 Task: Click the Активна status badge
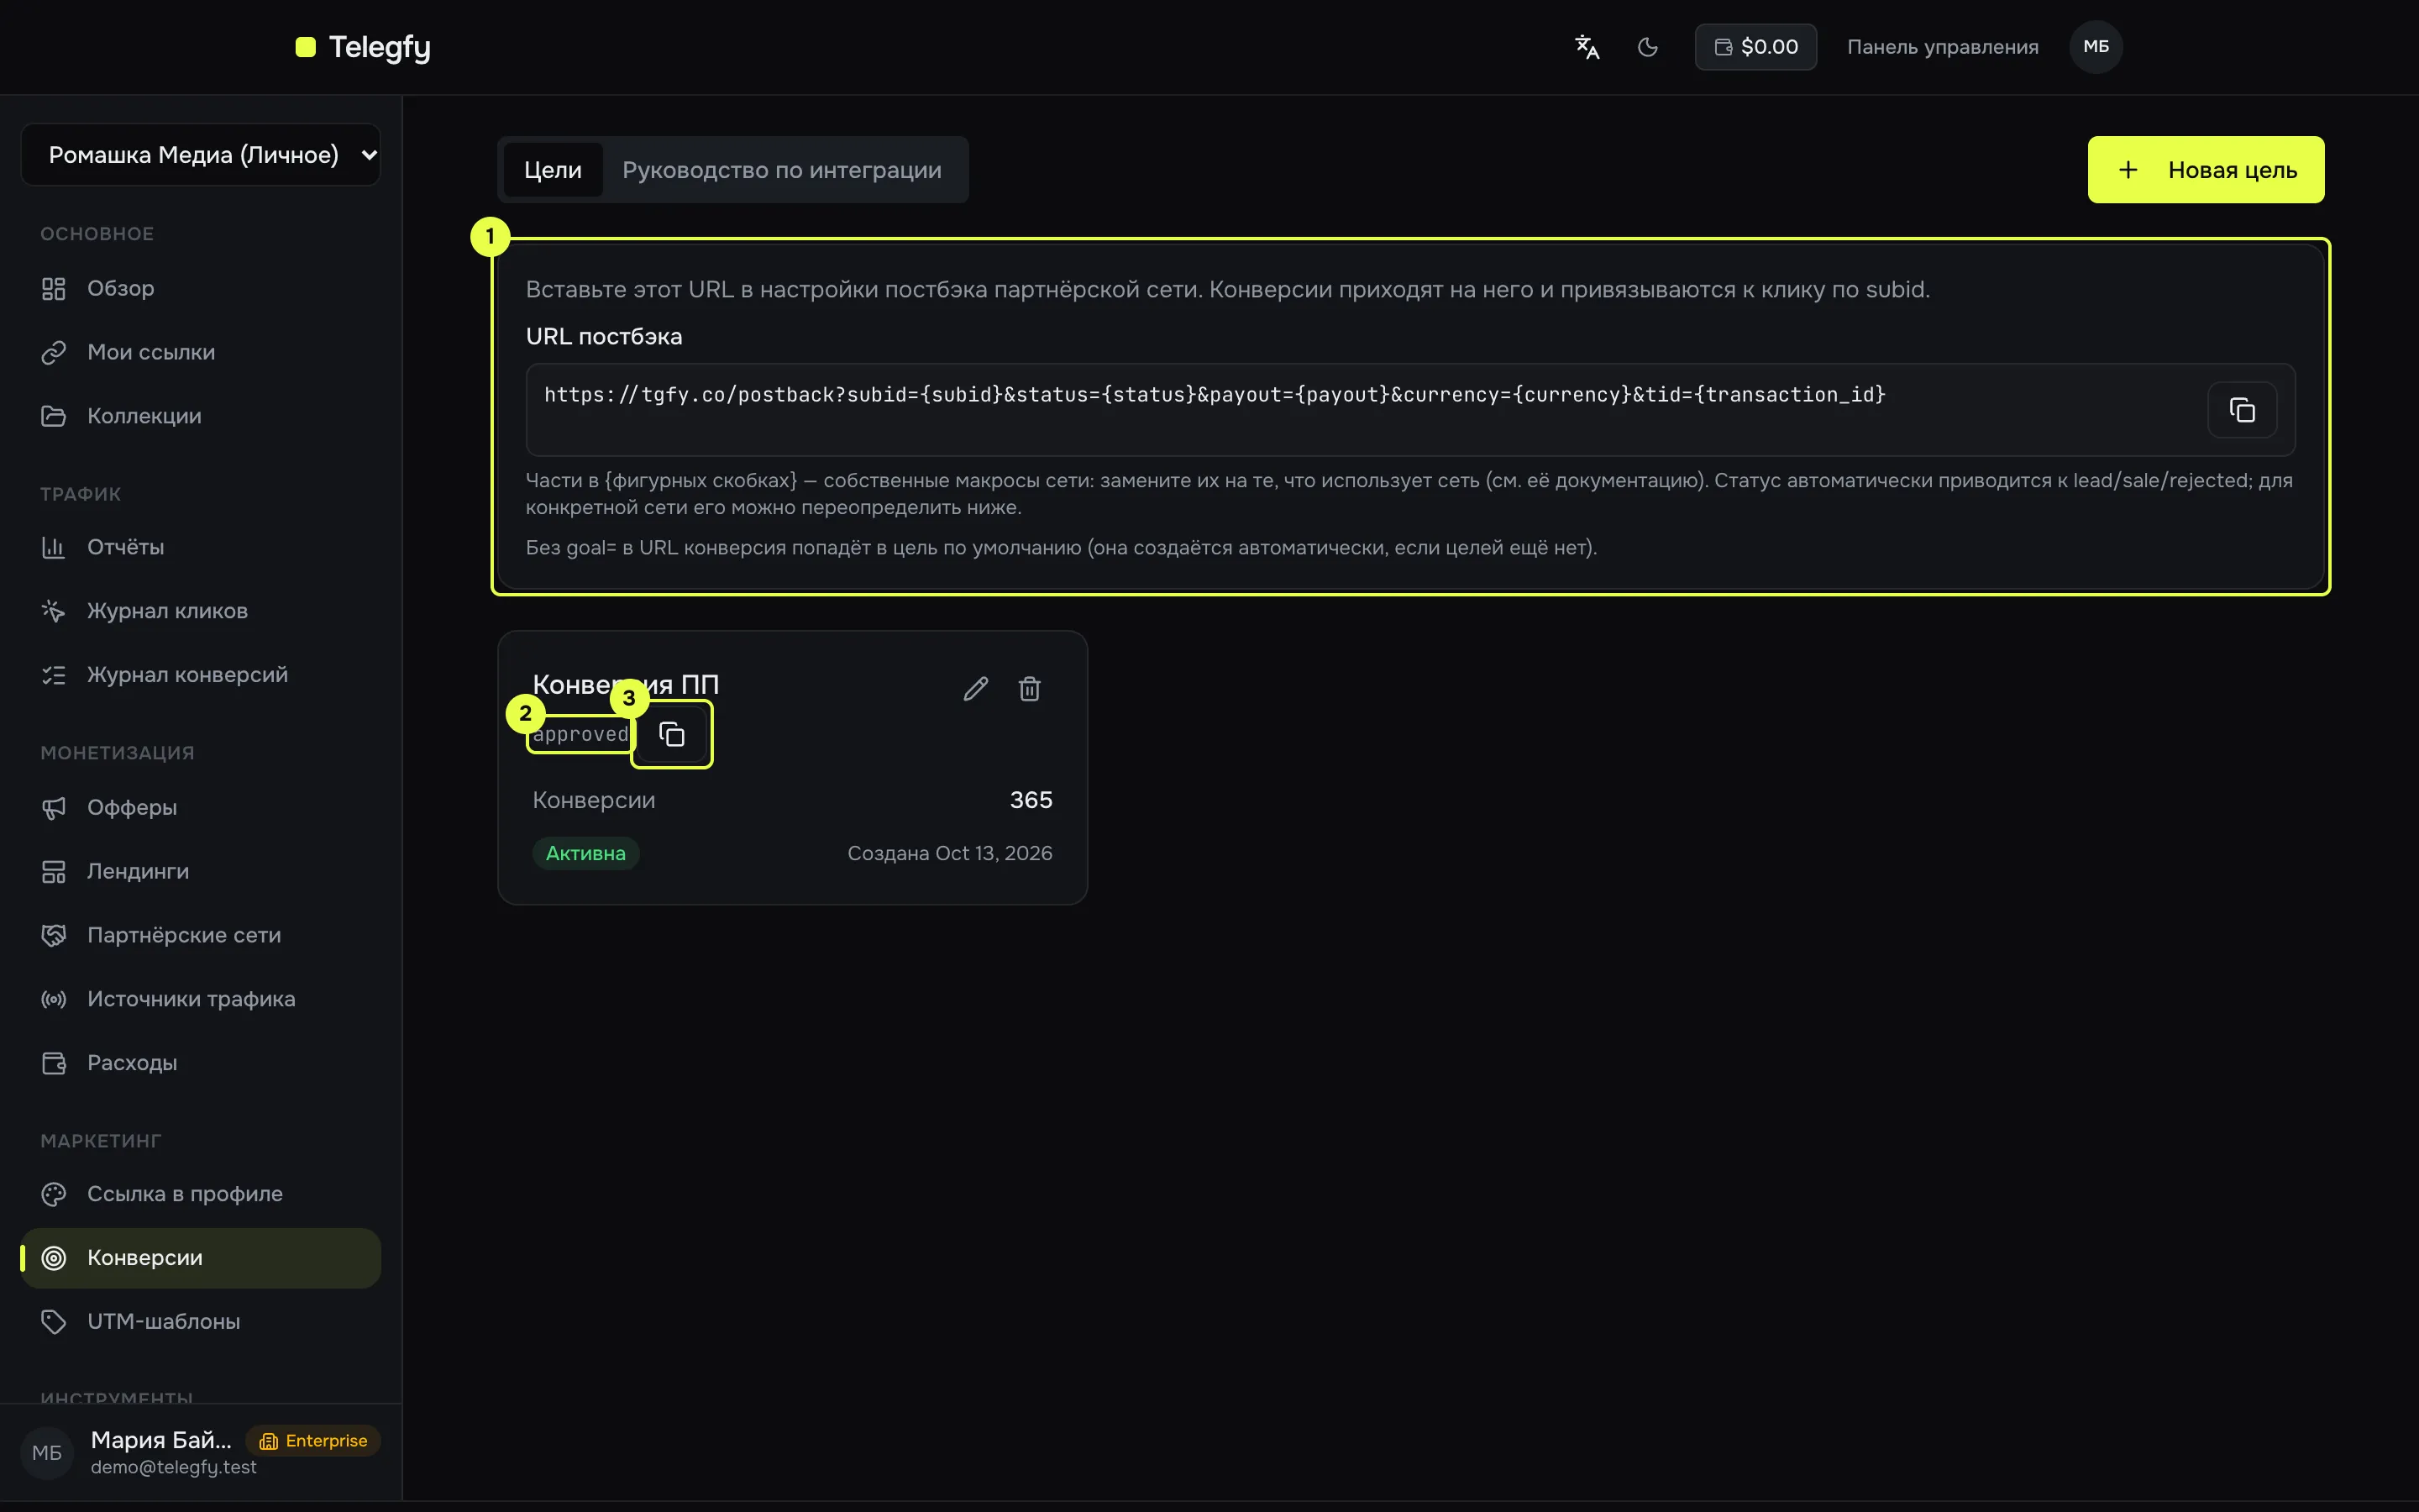coord(585,854)
